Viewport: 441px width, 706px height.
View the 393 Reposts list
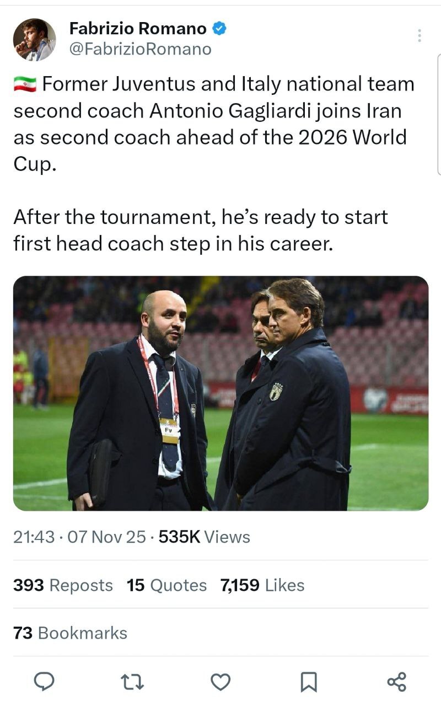[63, 585]
